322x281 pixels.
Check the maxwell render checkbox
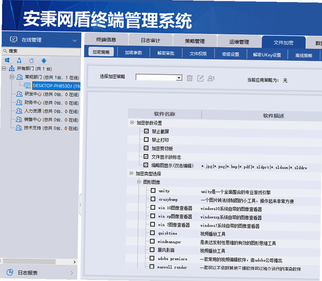pyautogui.click(x=152, y=266)
